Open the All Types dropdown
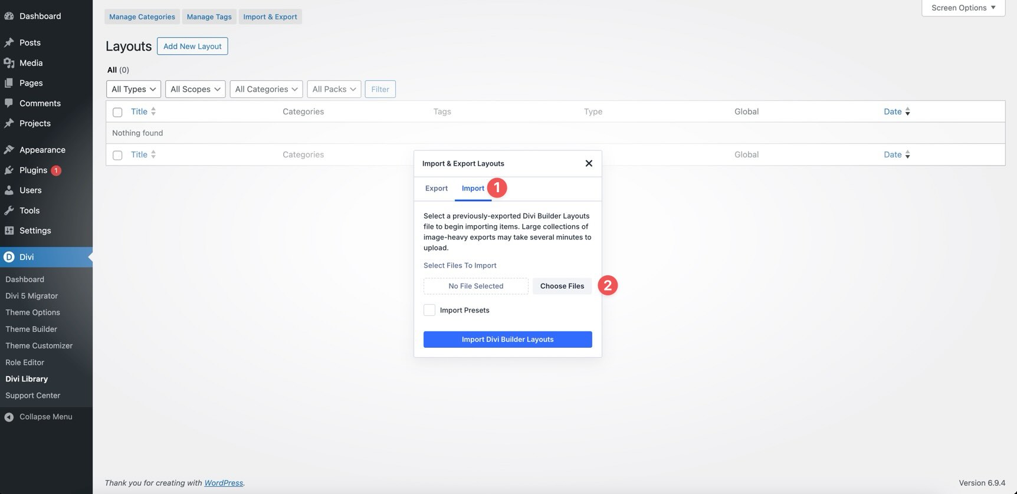Viewport: 1017px width, 494px height. [133, 89]
